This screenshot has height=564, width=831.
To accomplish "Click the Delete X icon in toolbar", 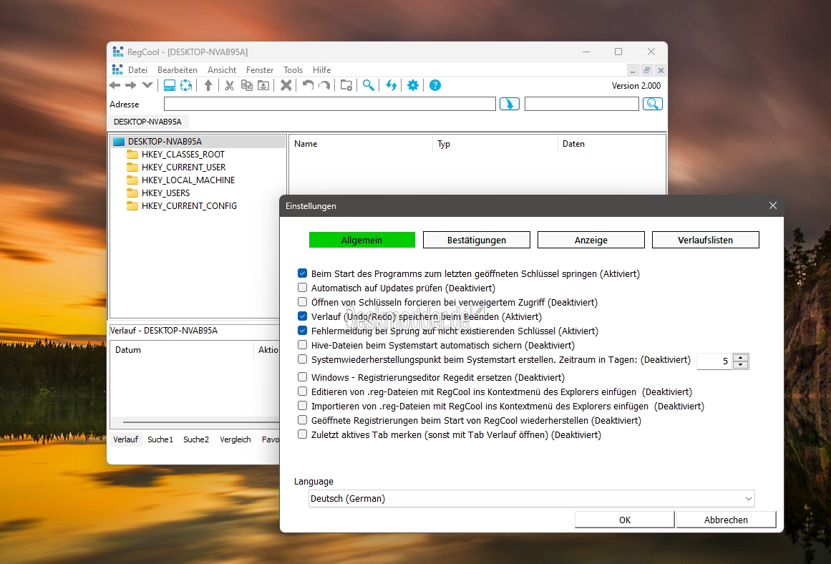I will (x=286, y=85).
